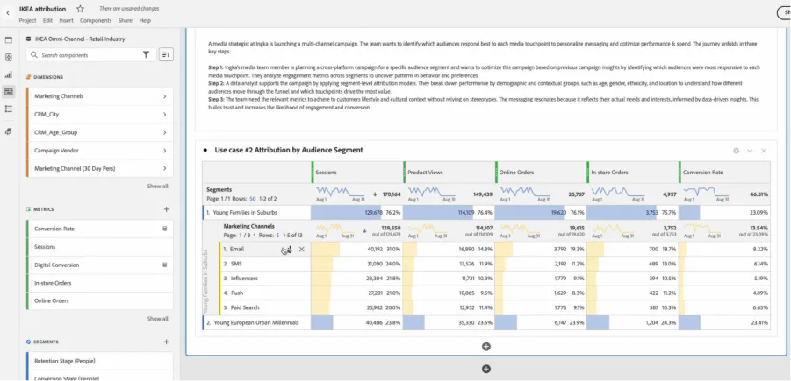The image size is (791, 381).
Task: Open the blank panel icon in left rail
Action: coord(8,40)
